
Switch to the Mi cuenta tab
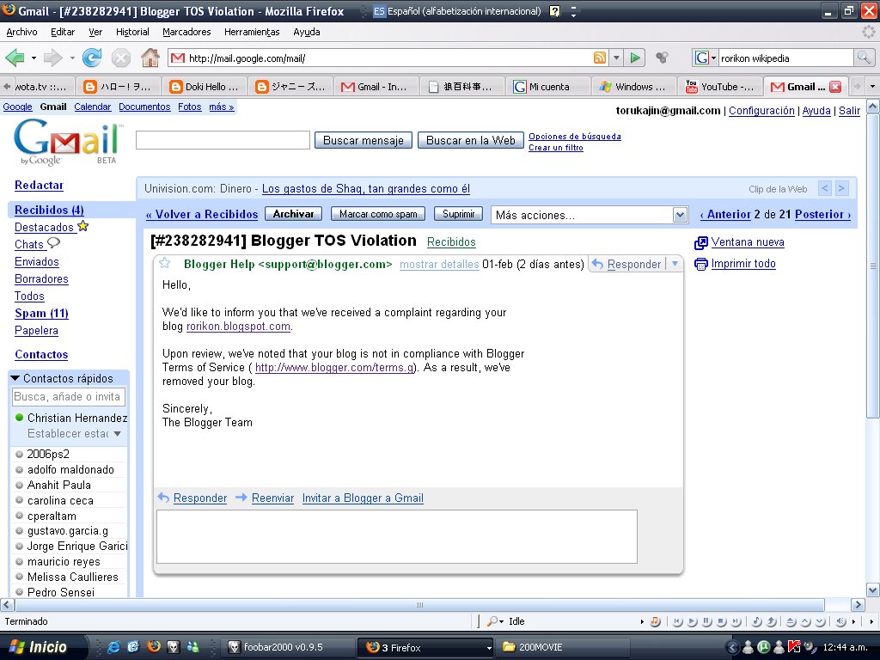pyautogui.click(x=547, y=87)
